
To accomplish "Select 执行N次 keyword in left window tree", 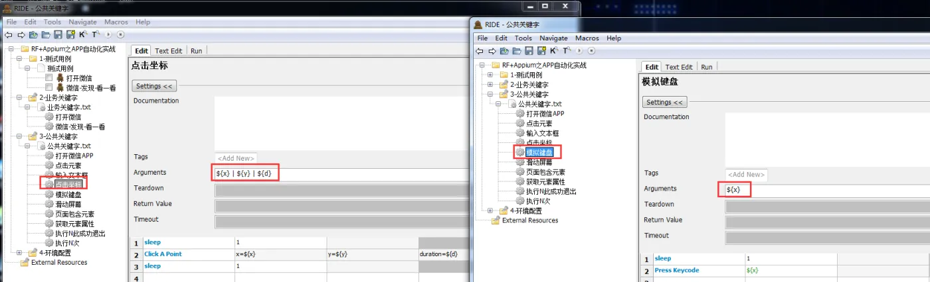I will click(x=68, y=243).
